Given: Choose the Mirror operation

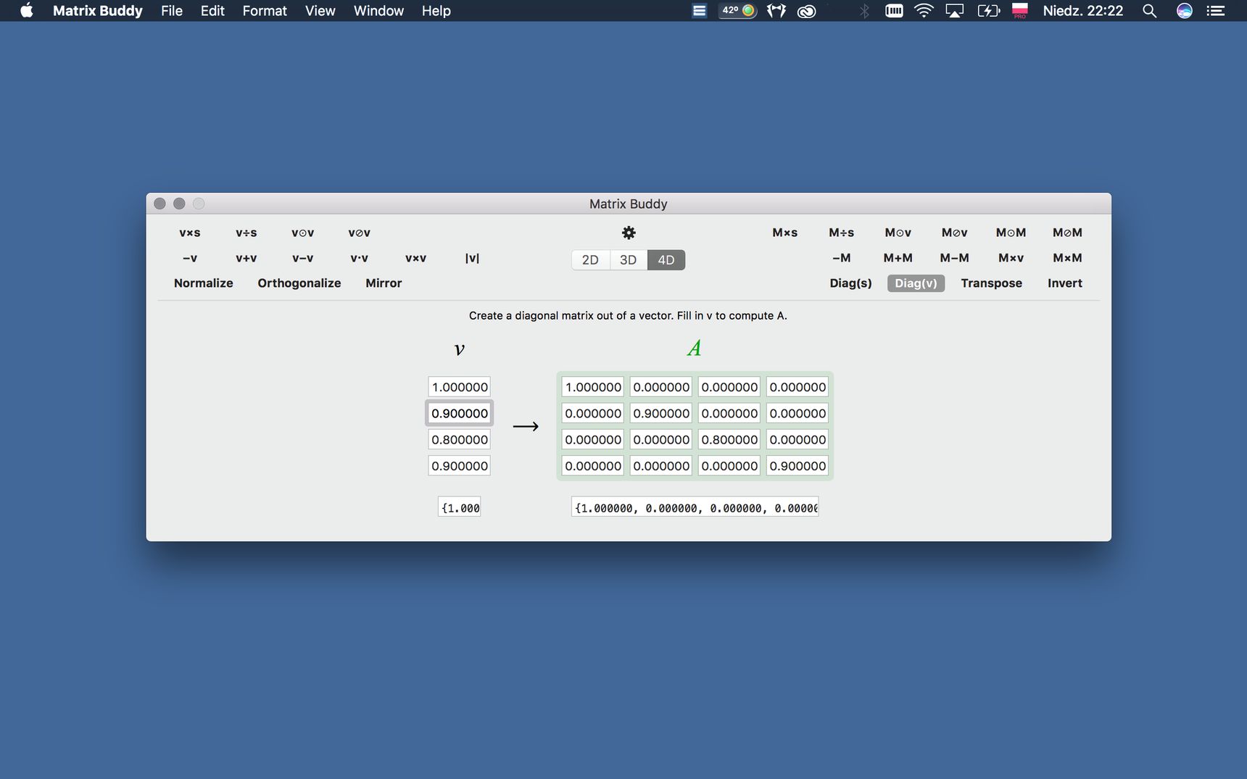Looking at the screenshot, I should (x=384, y=283).
